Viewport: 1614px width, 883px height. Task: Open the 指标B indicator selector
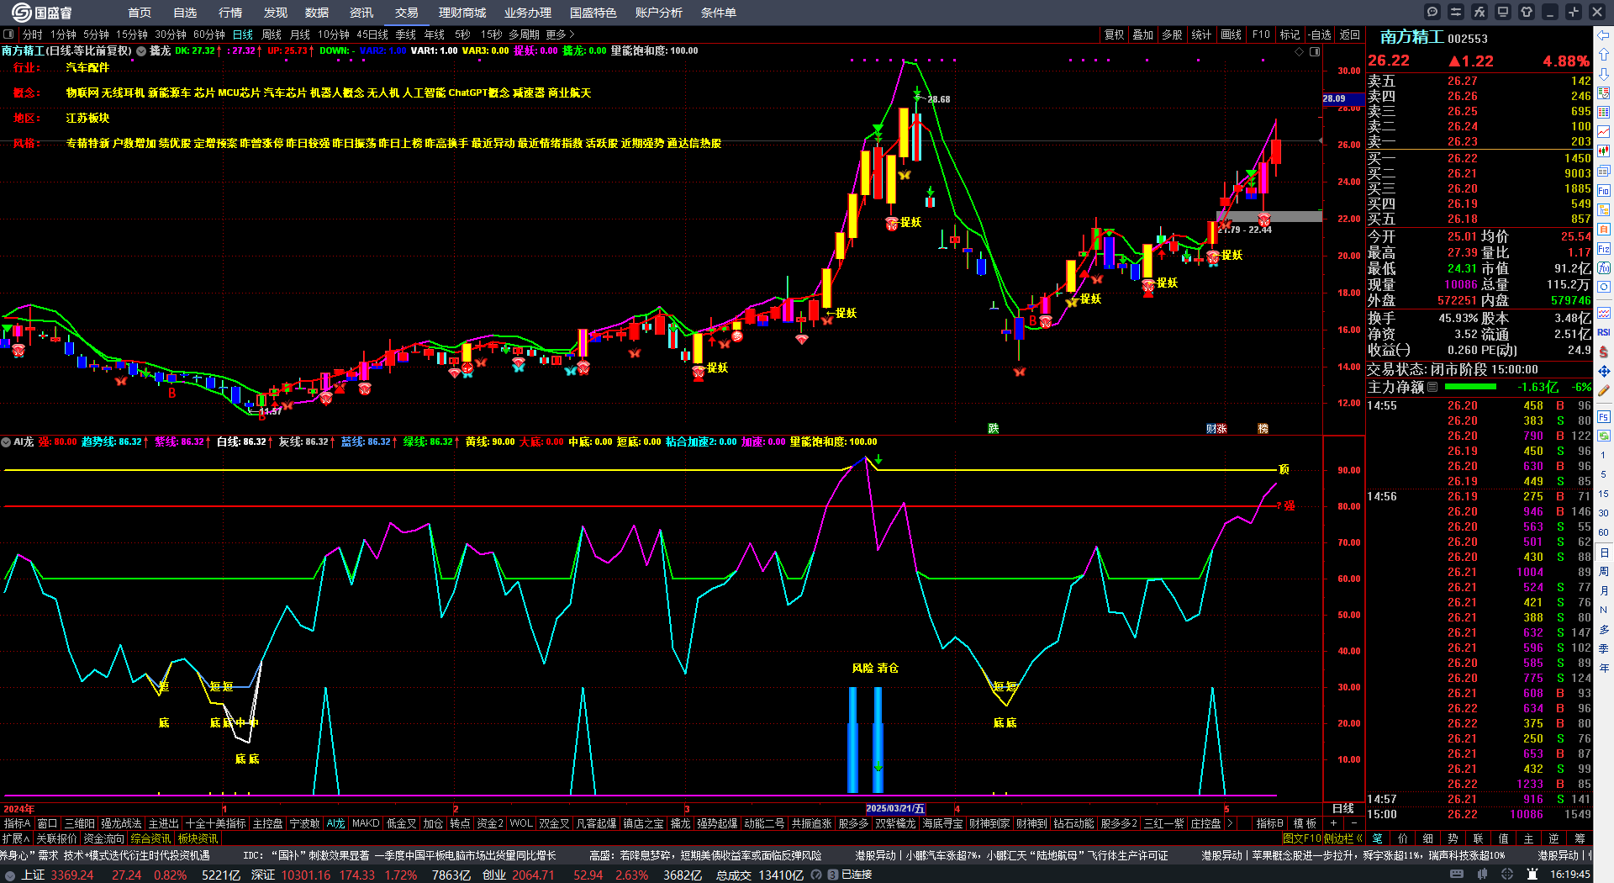[1269, 823]
